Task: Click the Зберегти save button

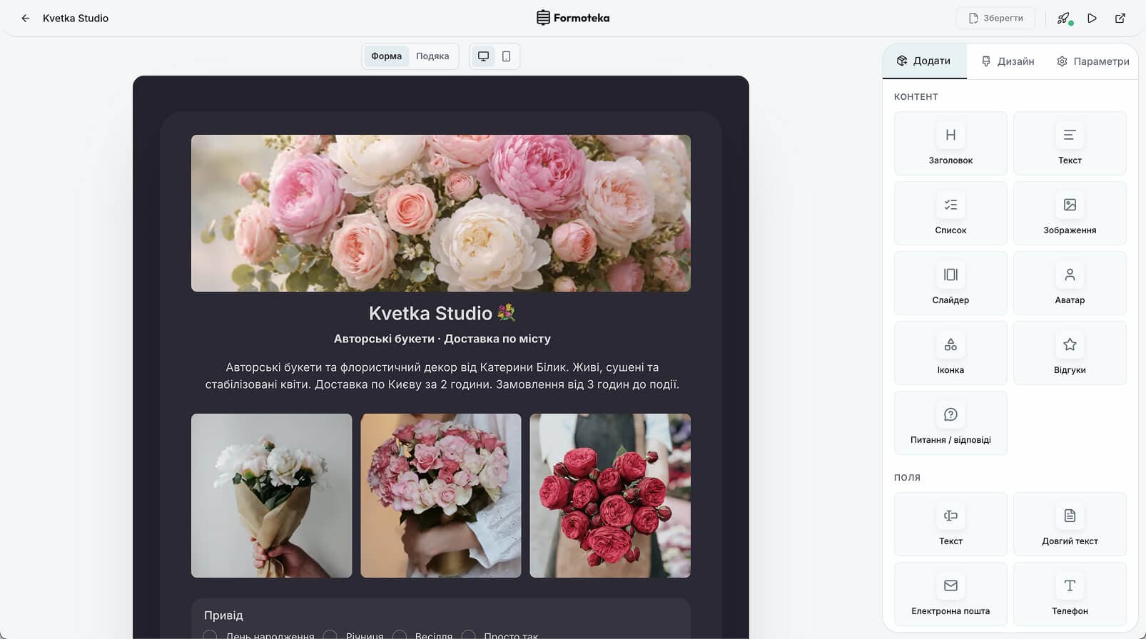Action: coord(995,19)
